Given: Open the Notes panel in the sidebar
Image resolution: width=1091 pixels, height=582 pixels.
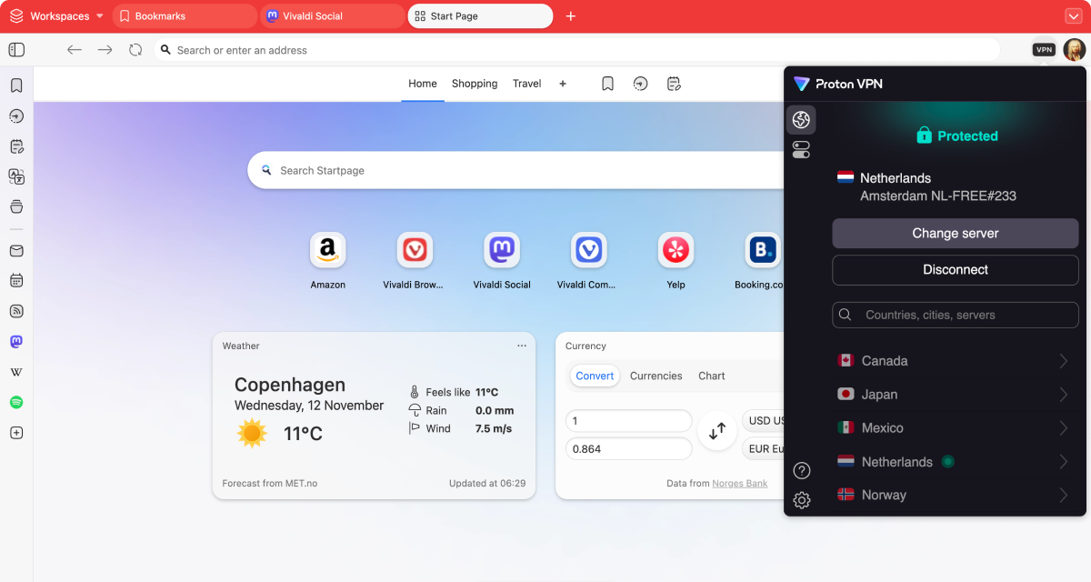Looking at the screenshot, I should 16,145.
